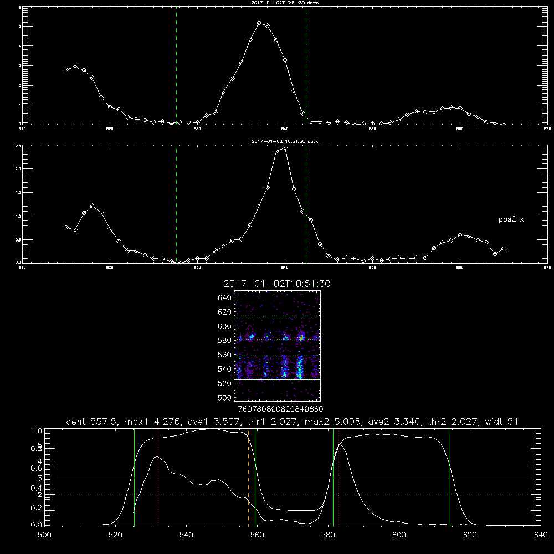Select the peak data point of the dusk curve

point(285,148)
